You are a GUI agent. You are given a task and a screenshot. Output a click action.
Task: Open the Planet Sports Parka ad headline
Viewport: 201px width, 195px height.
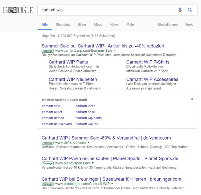tap(110, 158)
